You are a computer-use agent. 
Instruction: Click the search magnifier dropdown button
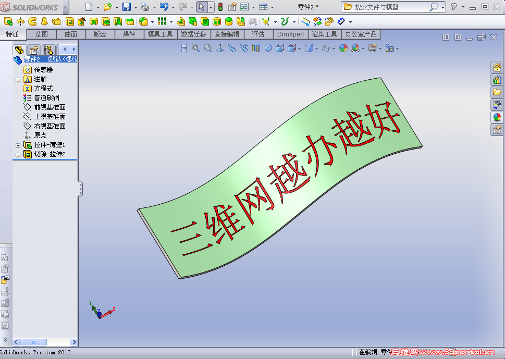(442, 7)
